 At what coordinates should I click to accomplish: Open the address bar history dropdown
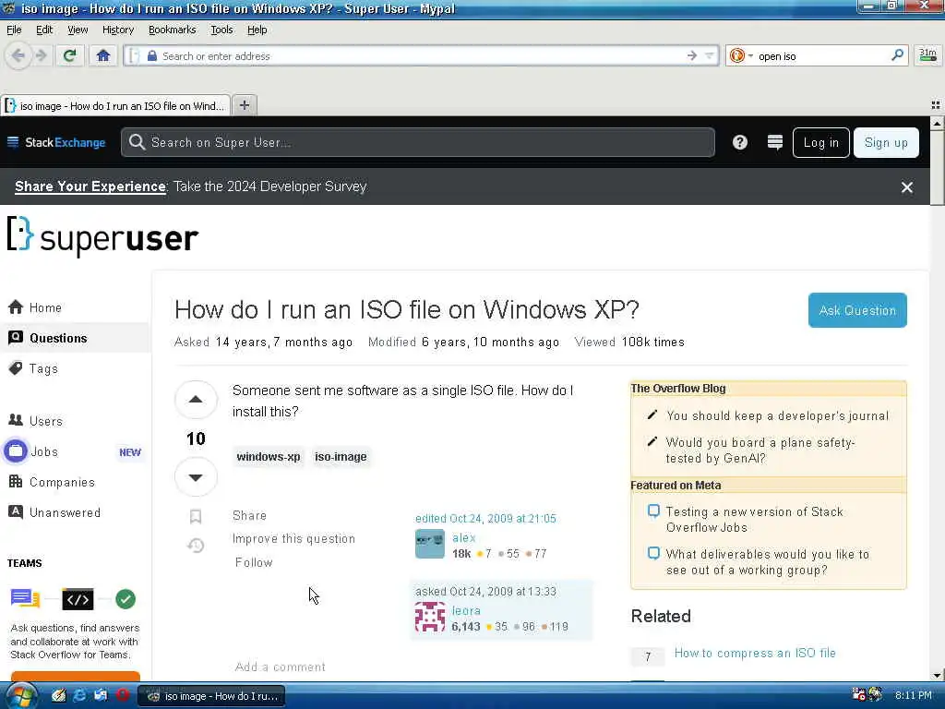point(710,56)
